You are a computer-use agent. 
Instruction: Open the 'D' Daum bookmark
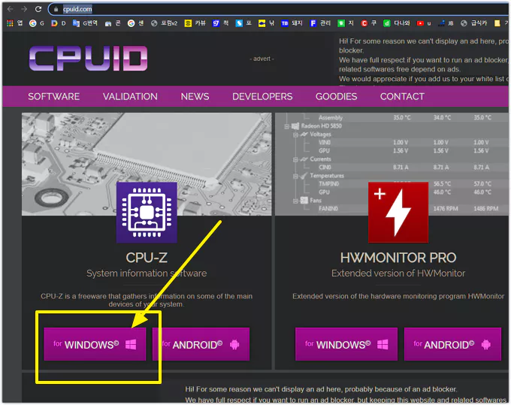[59, 23]
